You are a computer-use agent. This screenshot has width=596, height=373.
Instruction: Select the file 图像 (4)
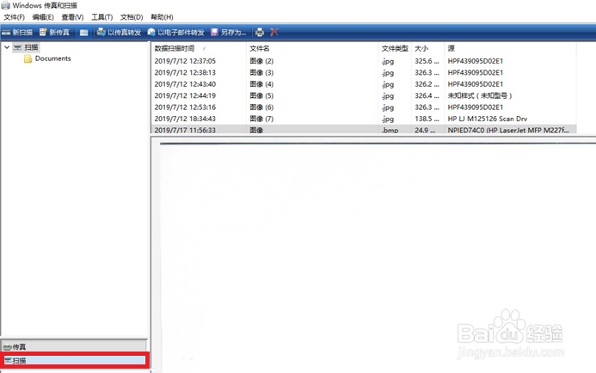coord(261,84)
